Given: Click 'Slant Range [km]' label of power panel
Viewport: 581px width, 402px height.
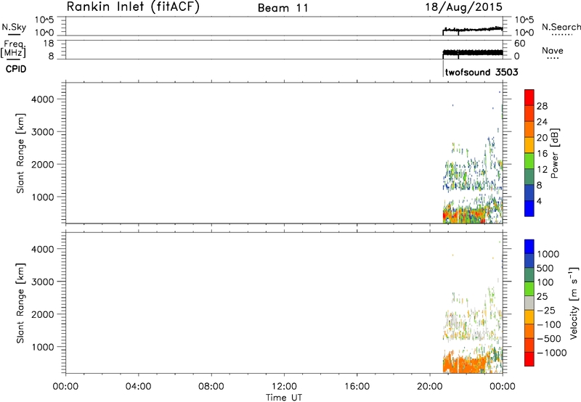Looking at the screenshot, I should [20, 153].
